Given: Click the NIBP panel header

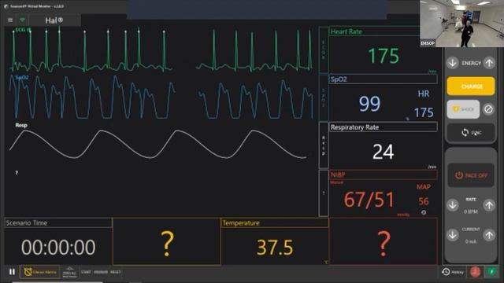Looking at the screenshot, I should (x=384, y=175).
